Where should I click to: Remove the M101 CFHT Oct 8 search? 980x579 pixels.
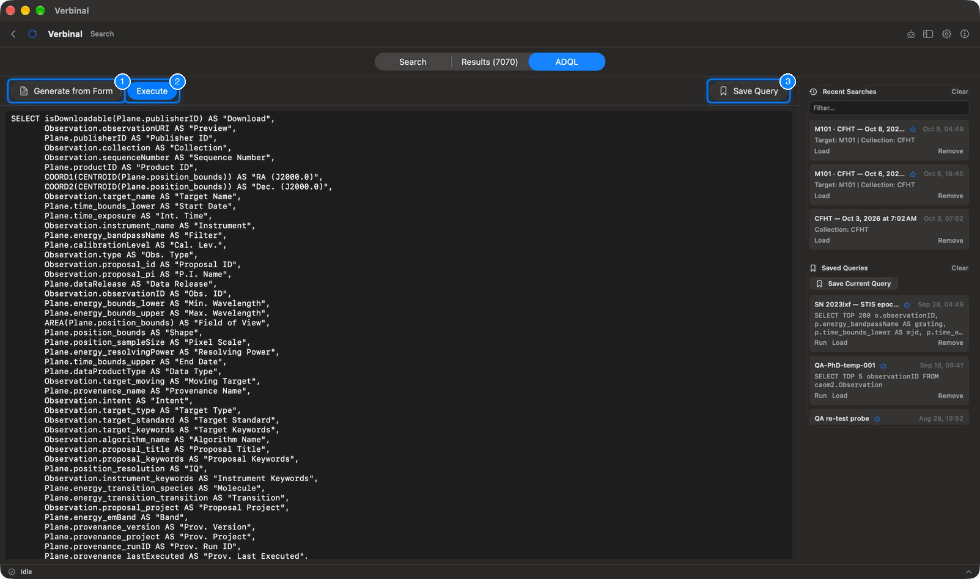click(951, 151)
